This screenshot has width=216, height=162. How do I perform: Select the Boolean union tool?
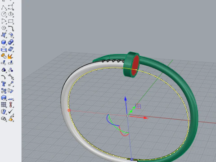(x=11, y=42)
